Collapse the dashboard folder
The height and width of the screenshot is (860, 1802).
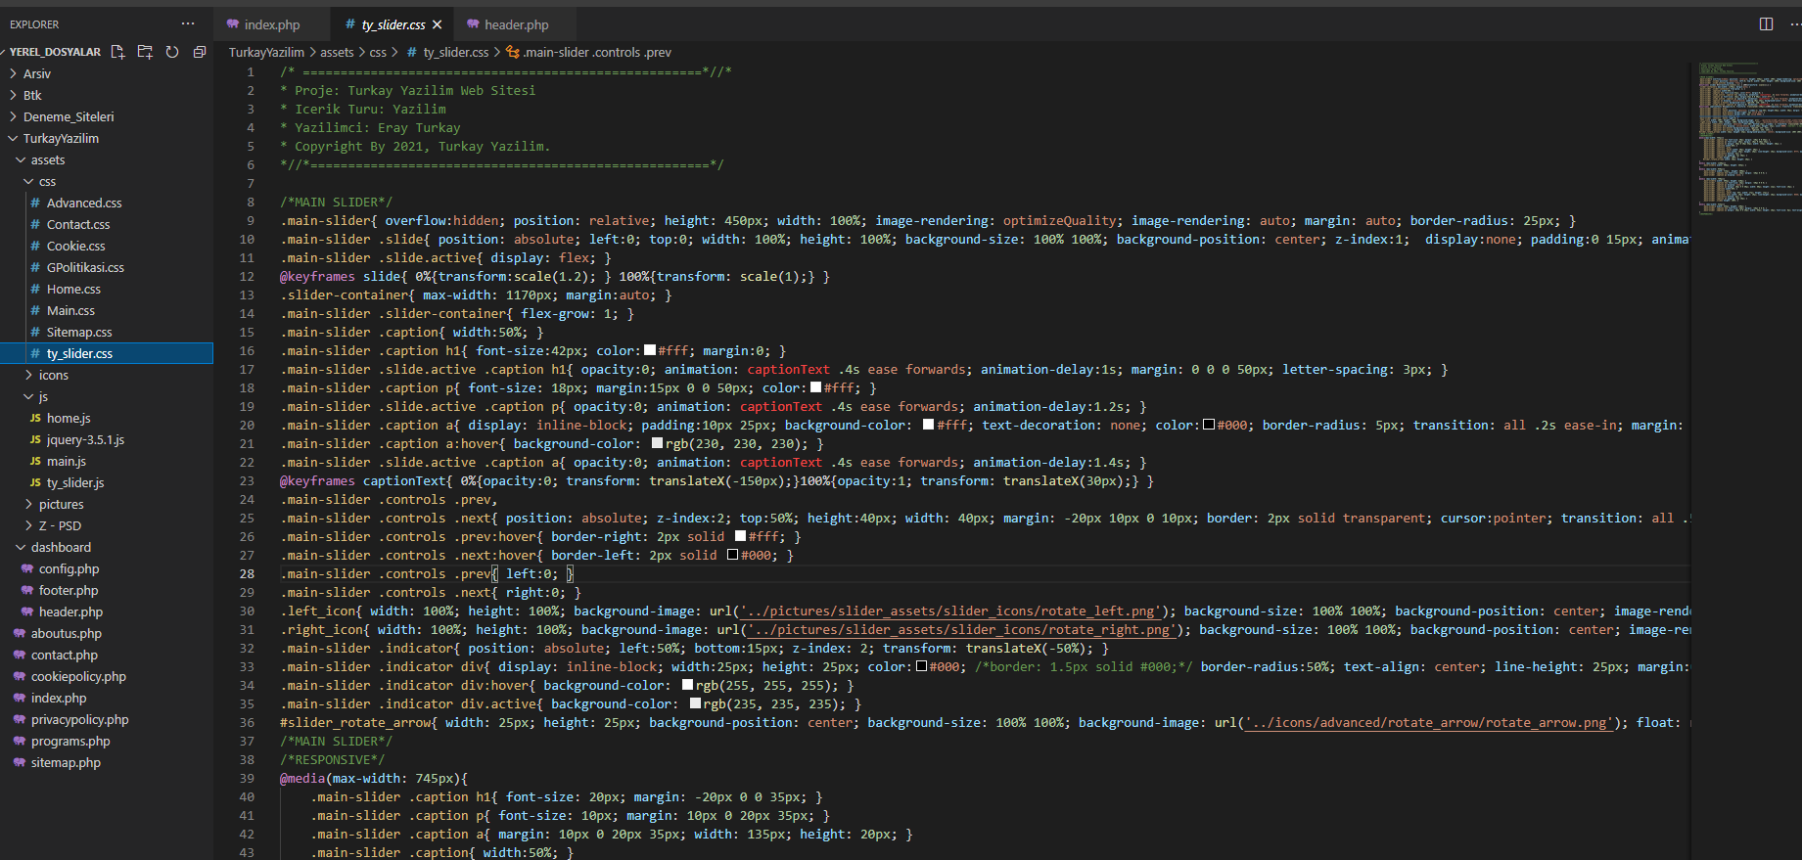point(61,547)
